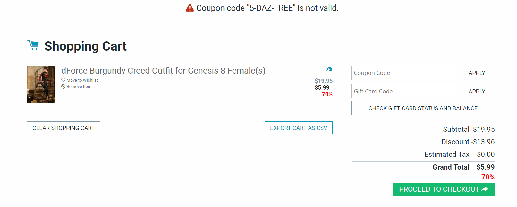Clear the shopping cart
Image resolution: width=517 pixels, height=207 pixels.
pos(63,128)
